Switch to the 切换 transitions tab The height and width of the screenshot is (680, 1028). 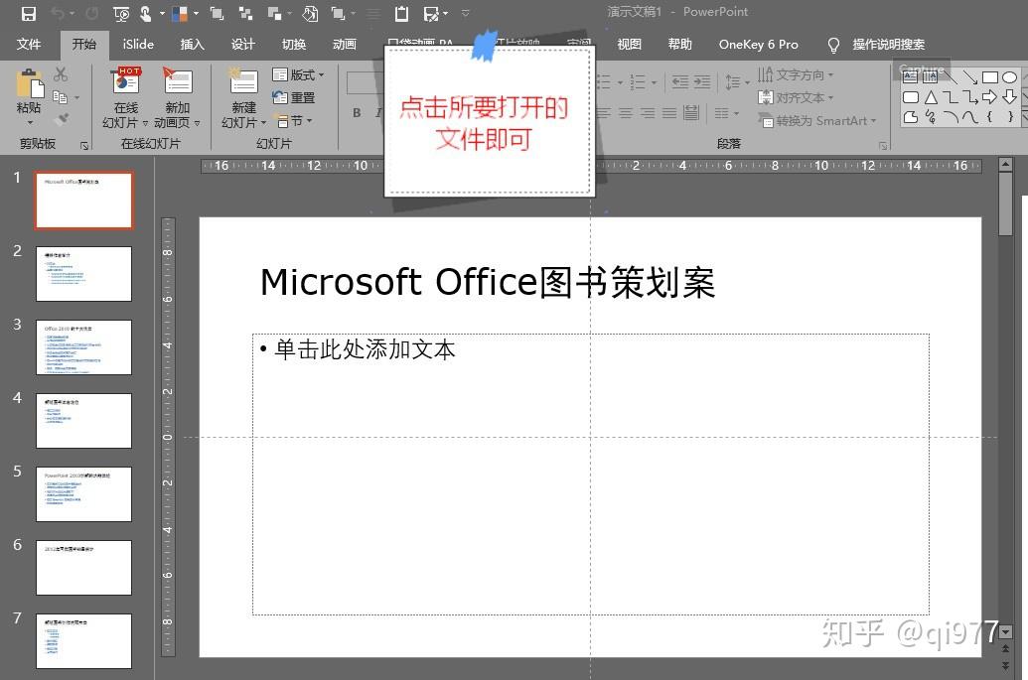(294, 44)
